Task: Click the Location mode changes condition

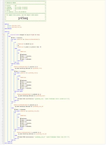Action: pyautogui.click(x=25, y=35)
